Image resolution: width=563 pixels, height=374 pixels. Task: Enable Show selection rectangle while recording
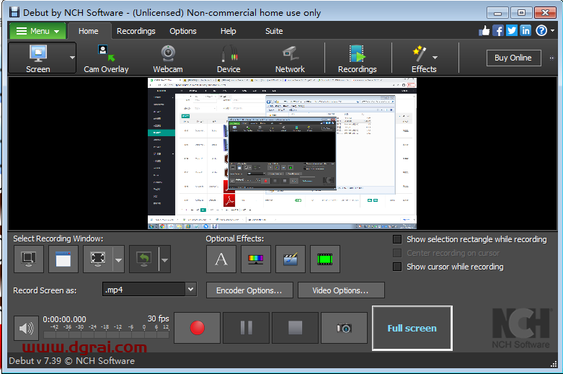pyautogui.click(x=397, y=239)
